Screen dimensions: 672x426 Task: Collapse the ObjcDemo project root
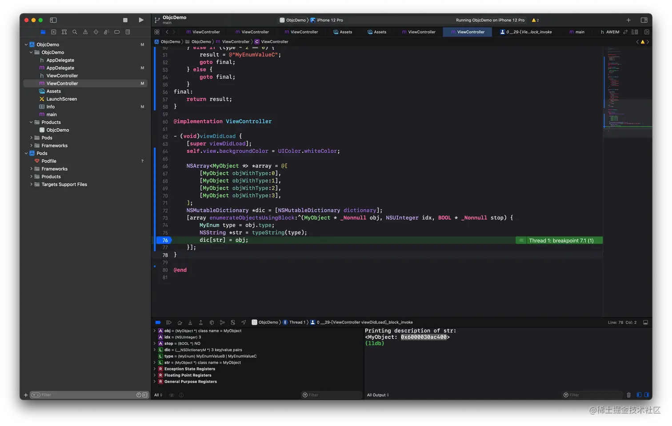click(x=26, y=44)
